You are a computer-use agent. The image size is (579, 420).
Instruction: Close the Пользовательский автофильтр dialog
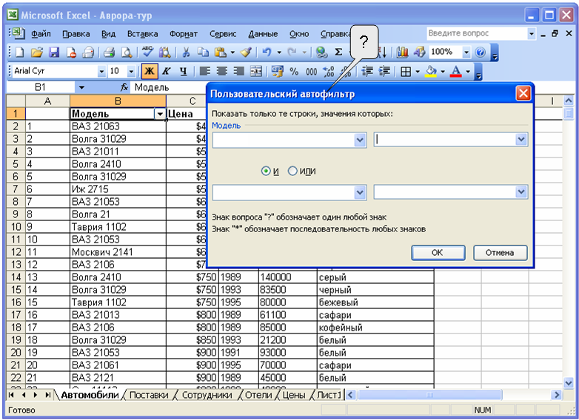(523, 94)
